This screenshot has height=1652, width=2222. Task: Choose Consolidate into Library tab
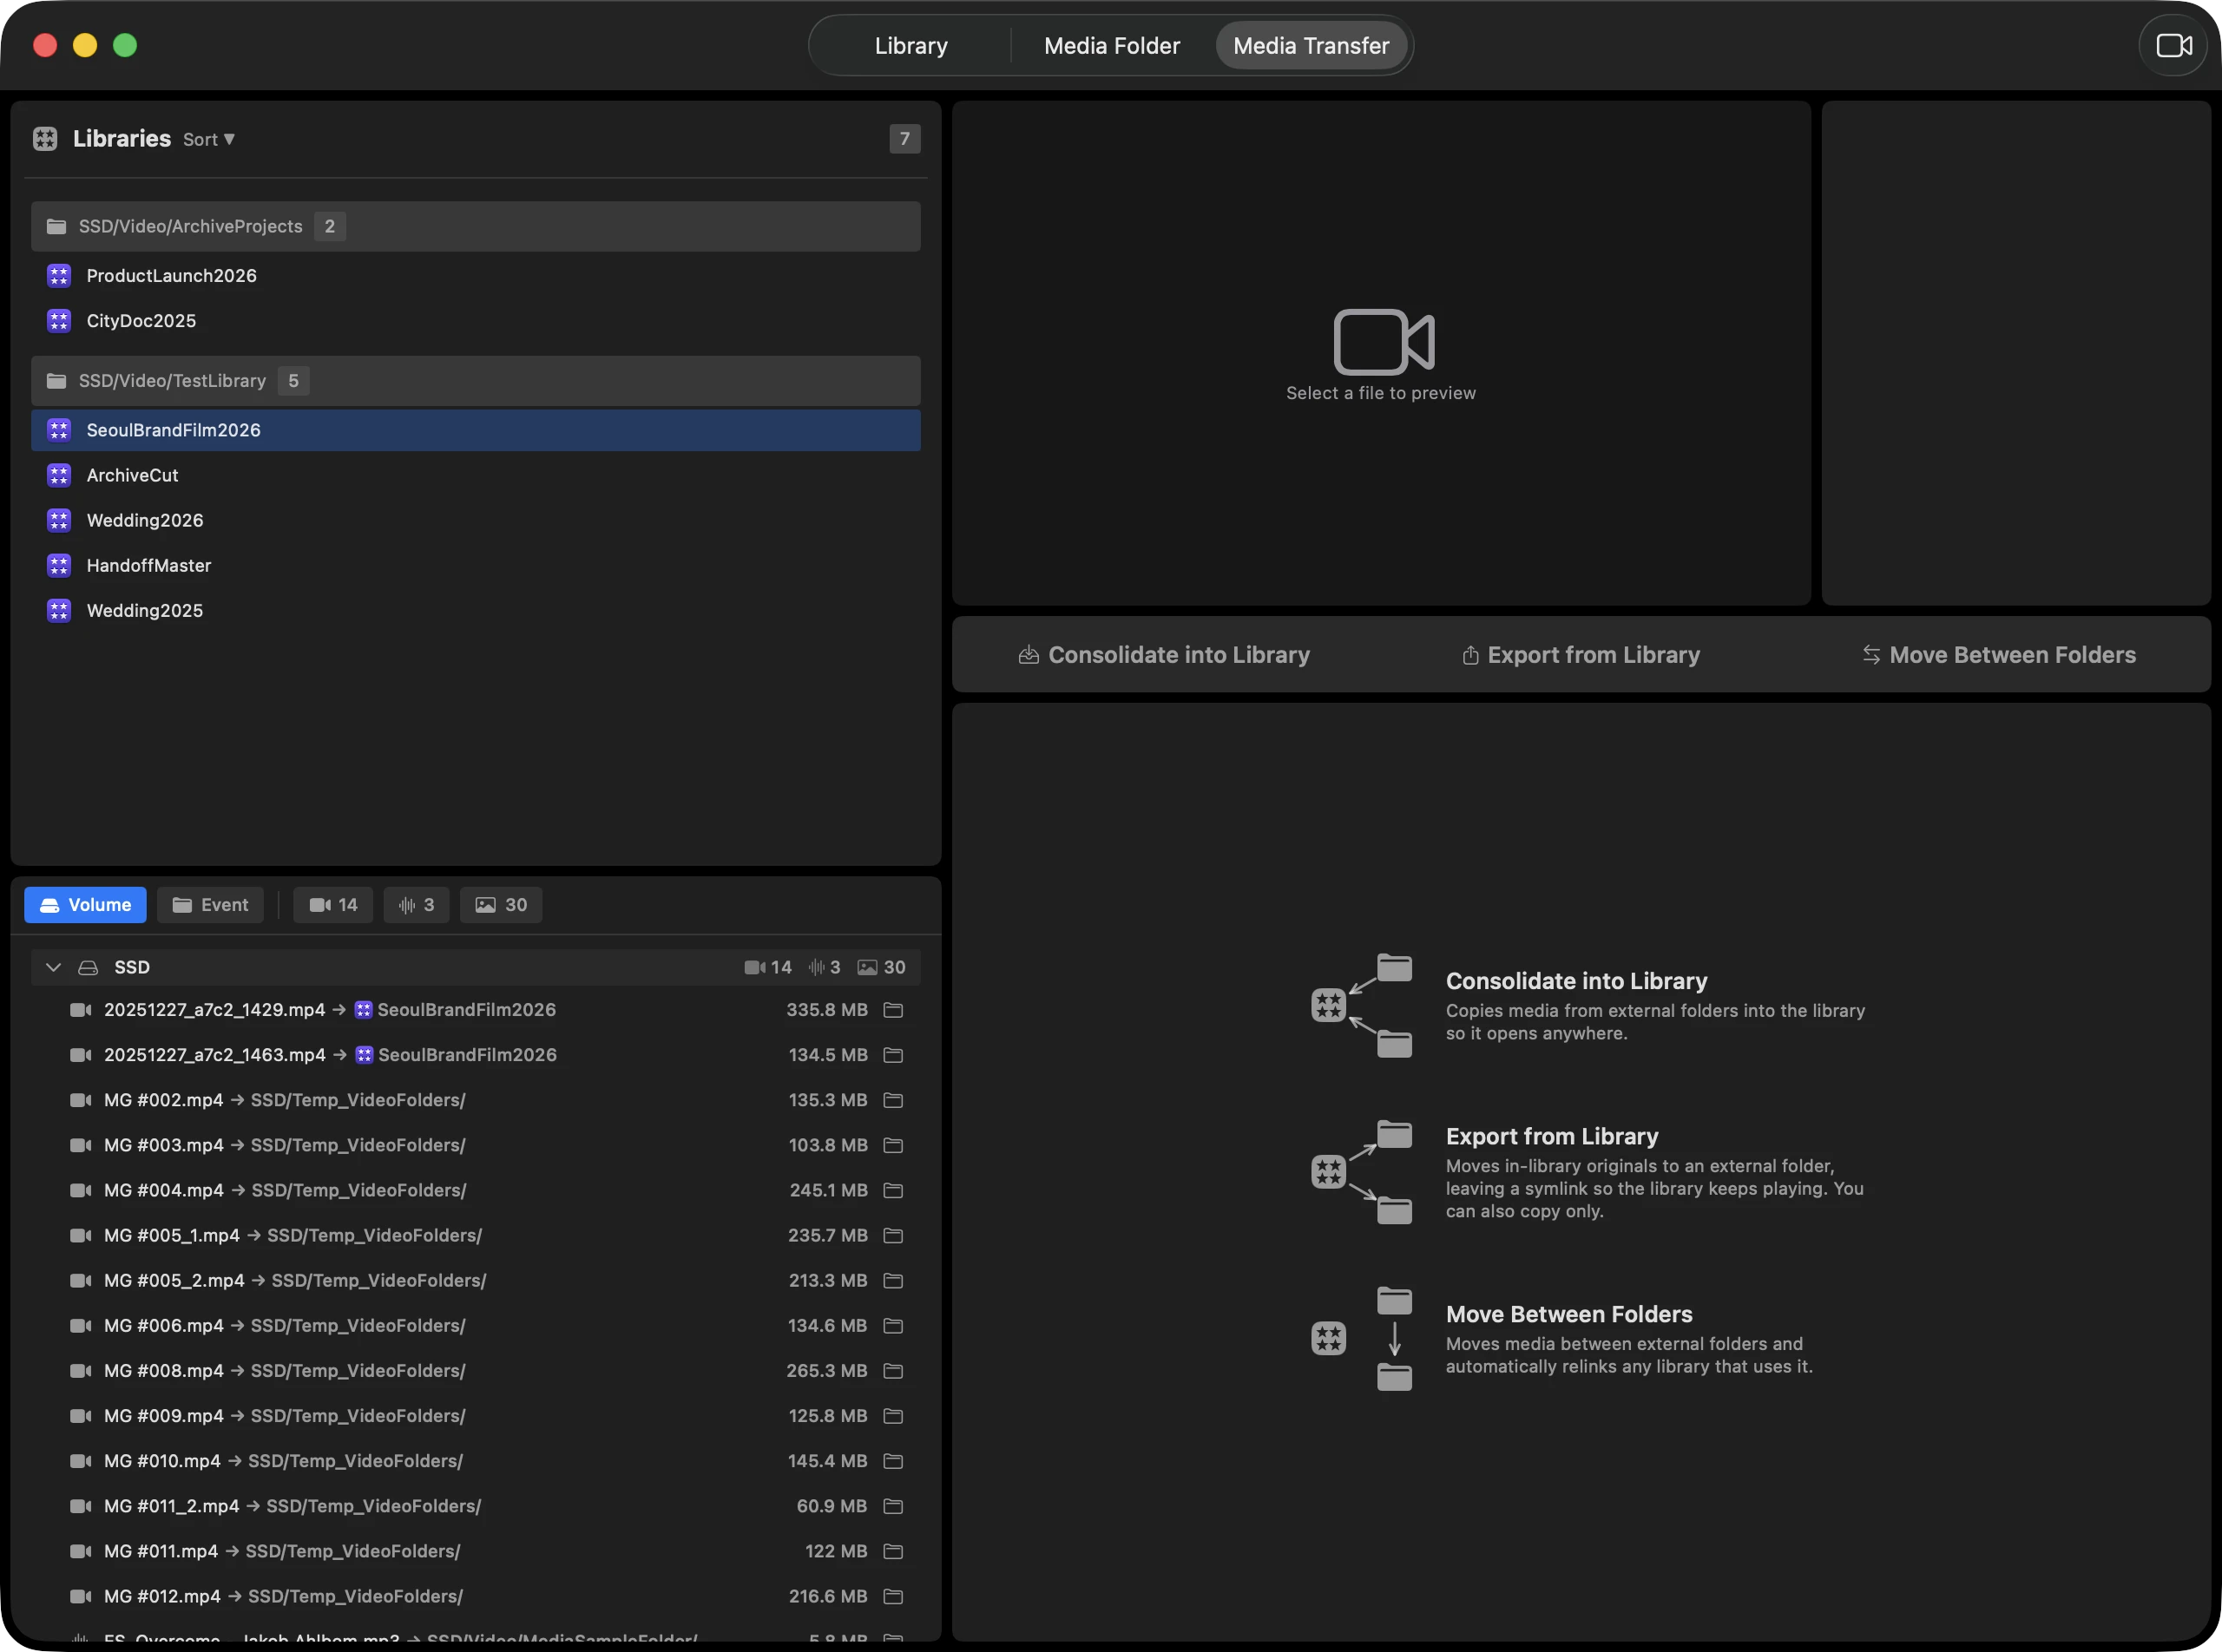tap(1164, 655)
